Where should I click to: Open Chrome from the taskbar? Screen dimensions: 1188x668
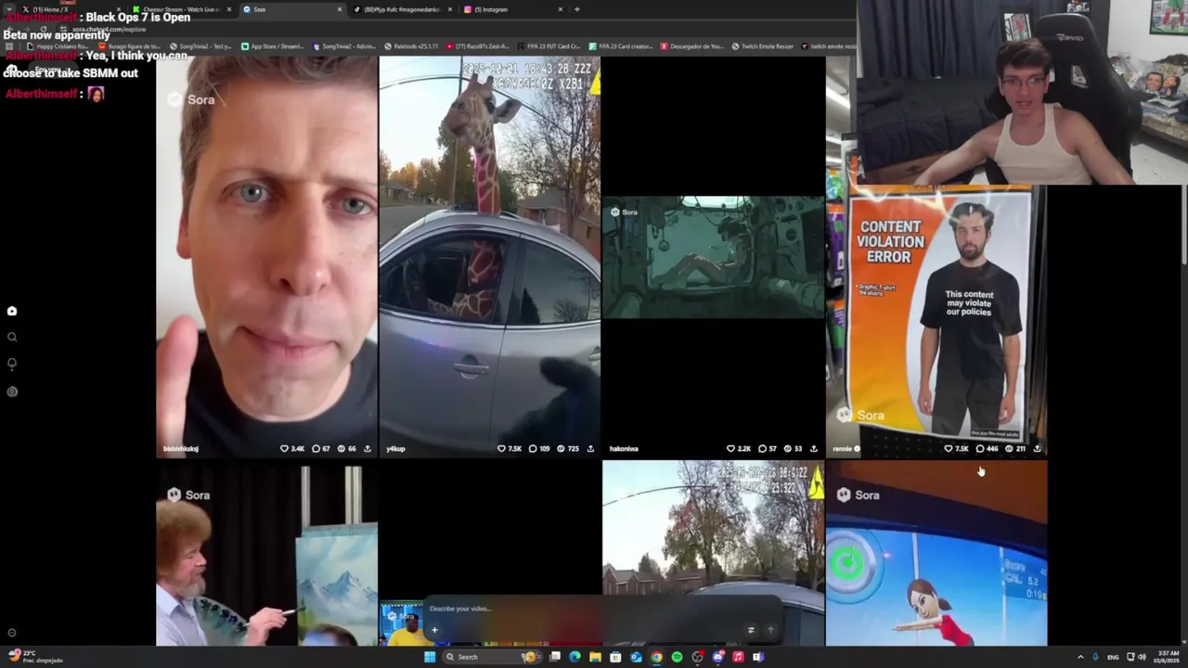pos(656,657)
